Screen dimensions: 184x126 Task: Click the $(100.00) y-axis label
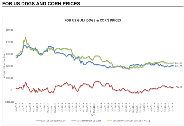[x=10, y=102]
